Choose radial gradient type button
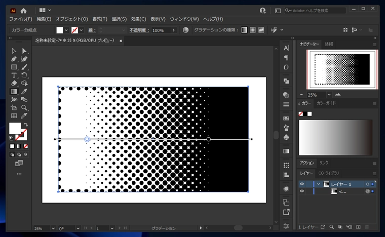This screenshot has width=385, height=237. (x=253, y=30)
